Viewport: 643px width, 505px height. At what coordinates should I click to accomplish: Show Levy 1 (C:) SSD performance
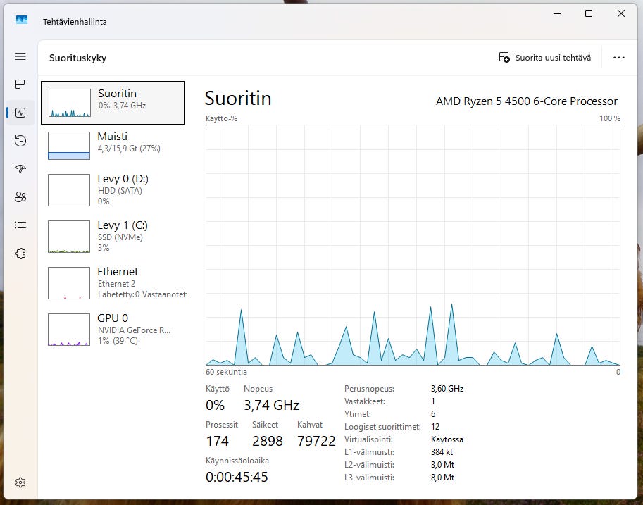[113, 235]
